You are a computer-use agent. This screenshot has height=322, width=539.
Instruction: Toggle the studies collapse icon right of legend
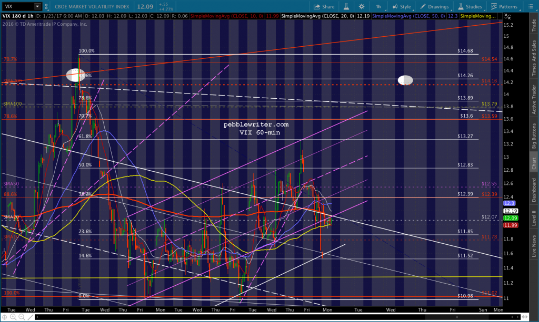click(507, 16)
